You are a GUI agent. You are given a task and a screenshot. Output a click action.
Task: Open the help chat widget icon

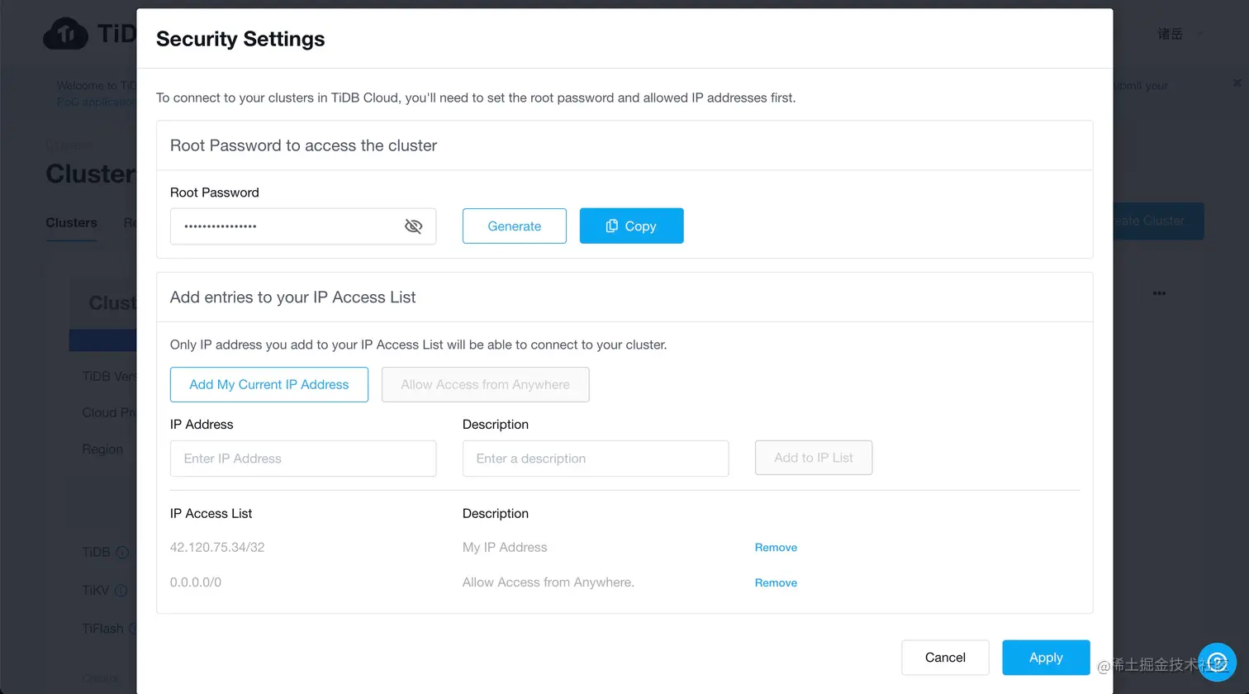pyautogui.click(x=1217, y=661)
